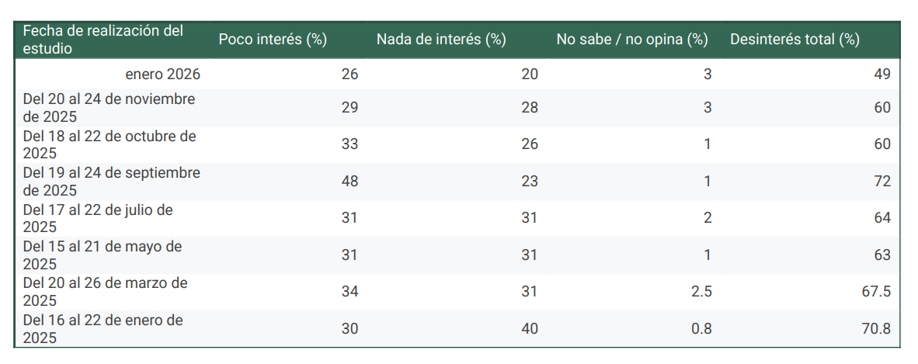Click the "Fecha de realización del estudio" header
The width and height of the screenshot is (918, 364).
[103, 40]
